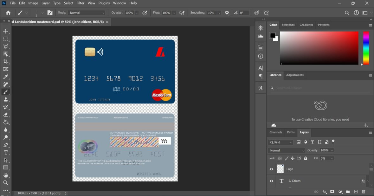374x196 pixels.
Task: Select the Crop tool
Action: tap(5, 62)
